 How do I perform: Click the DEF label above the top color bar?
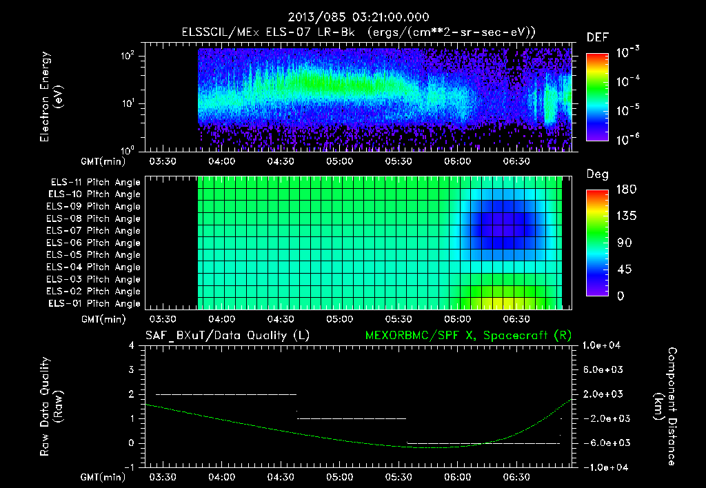[598, 38]
